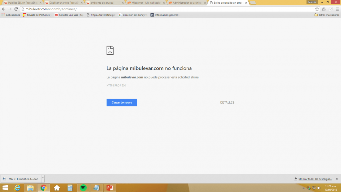Viewport: 341px width, 192px height.
Task: Expand the Otros marcadores folder
Action: pyautogui.click(x=327, y=15)
